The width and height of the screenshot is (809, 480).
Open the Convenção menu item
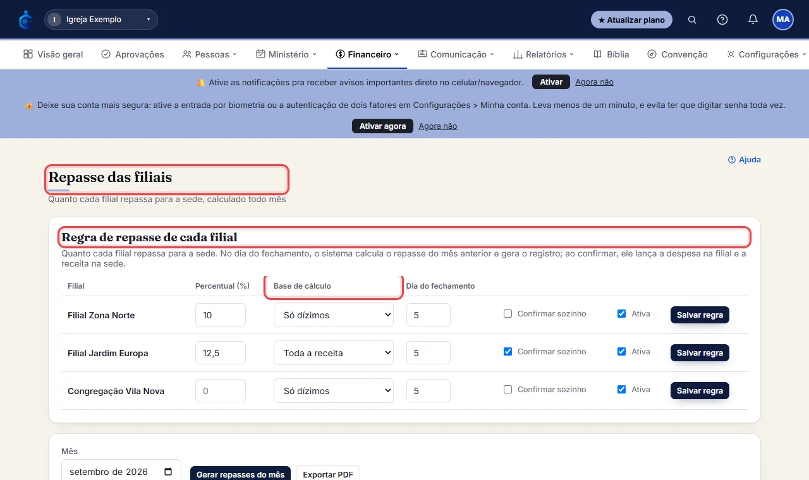click(678, 54)
